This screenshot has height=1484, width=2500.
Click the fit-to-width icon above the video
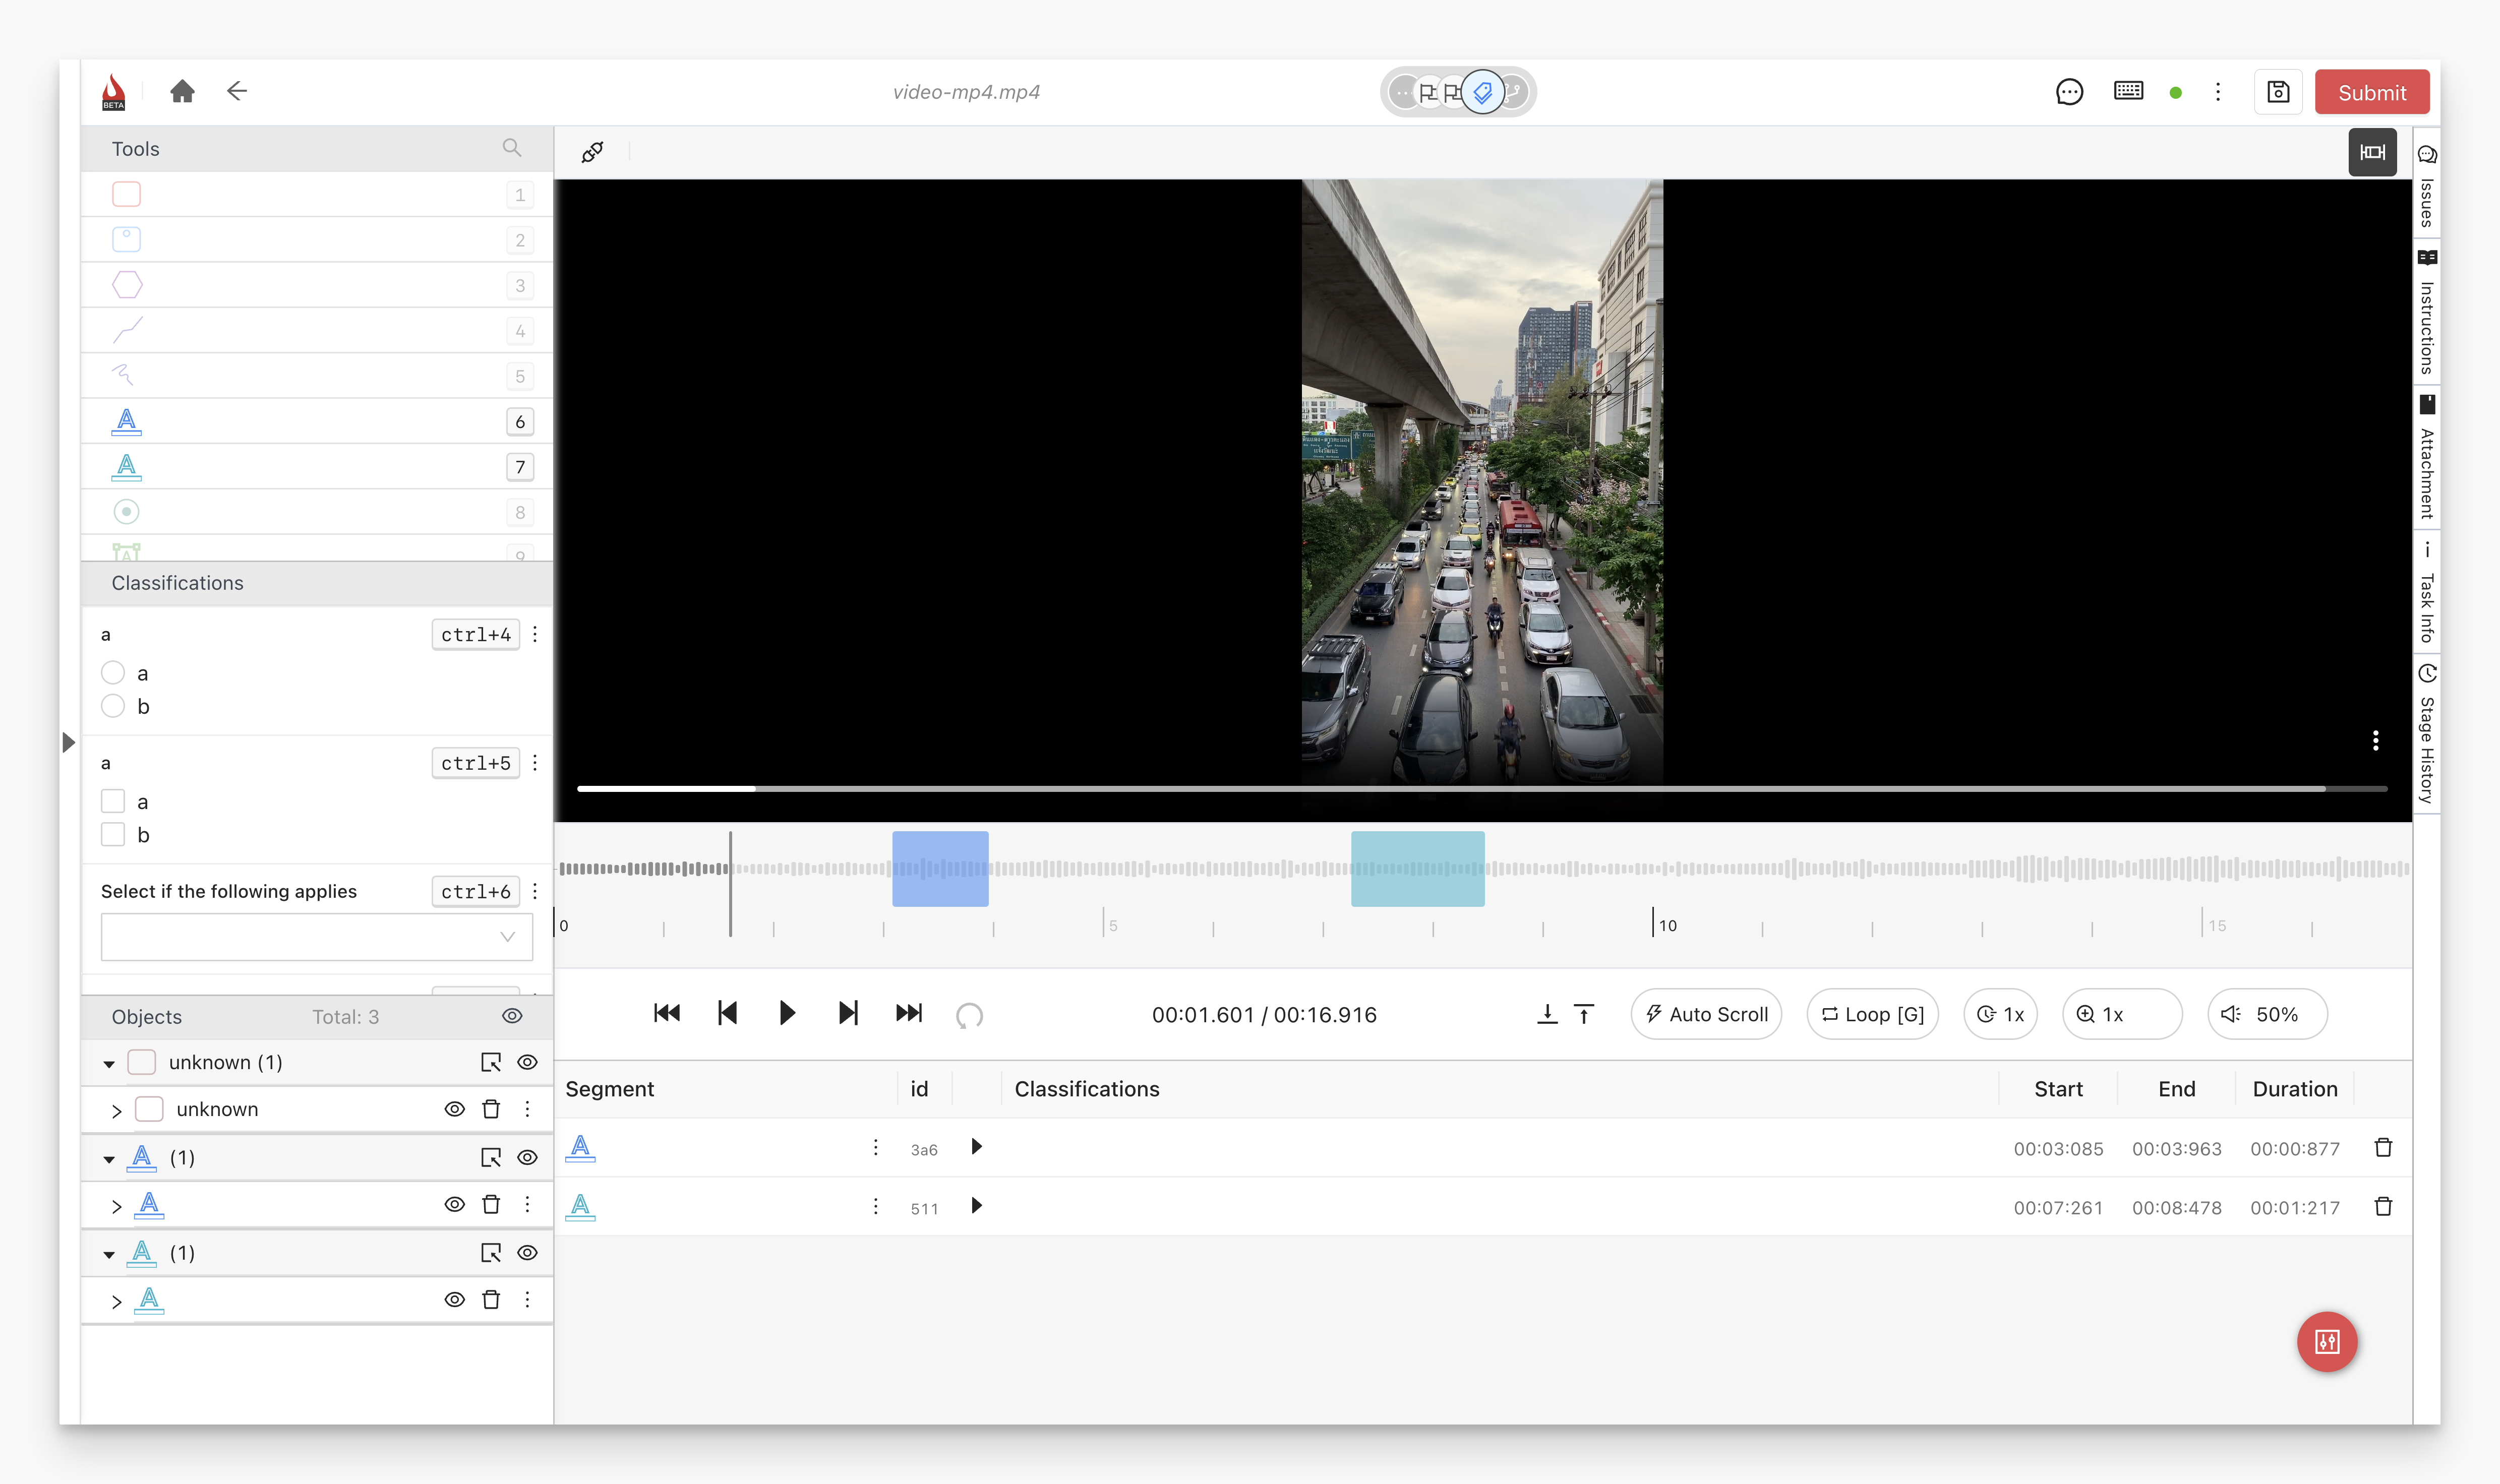click(x=2372, y=152)
